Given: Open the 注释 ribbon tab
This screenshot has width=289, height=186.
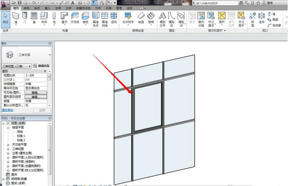Looking at the screenshot, I should click(x=58, y=8).
